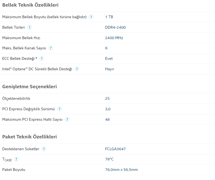Screen dimensions: 215x180
Task: Select the Genişletme Seçenekleri section heading
Action: pyautogui.click(x=29, y=87)
